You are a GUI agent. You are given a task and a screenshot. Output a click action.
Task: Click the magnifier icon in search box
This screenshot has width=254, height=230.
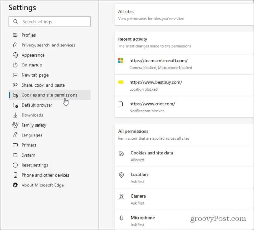[x=15, y=21]
